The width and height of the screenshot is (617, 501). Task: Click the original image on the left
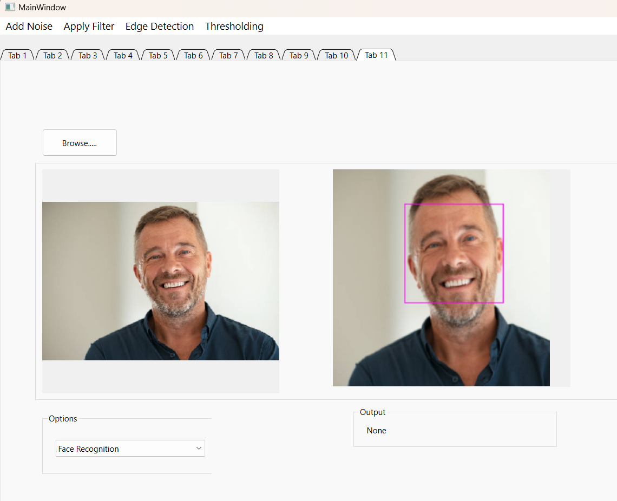[160, 281]
